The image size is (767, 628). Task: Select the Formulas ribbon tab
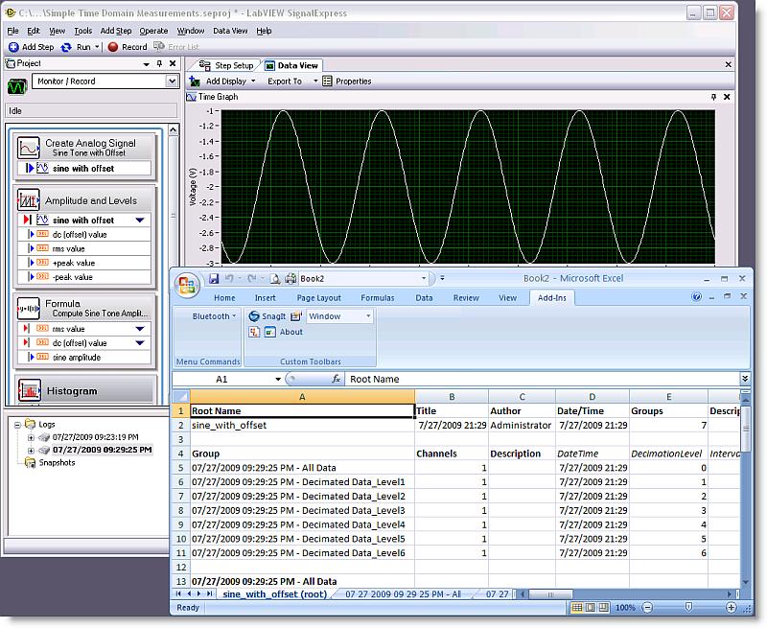(377, 298)
